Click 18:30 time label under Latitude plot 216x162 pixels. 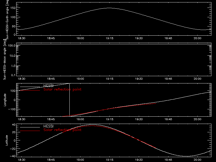(x=22, y=160)
